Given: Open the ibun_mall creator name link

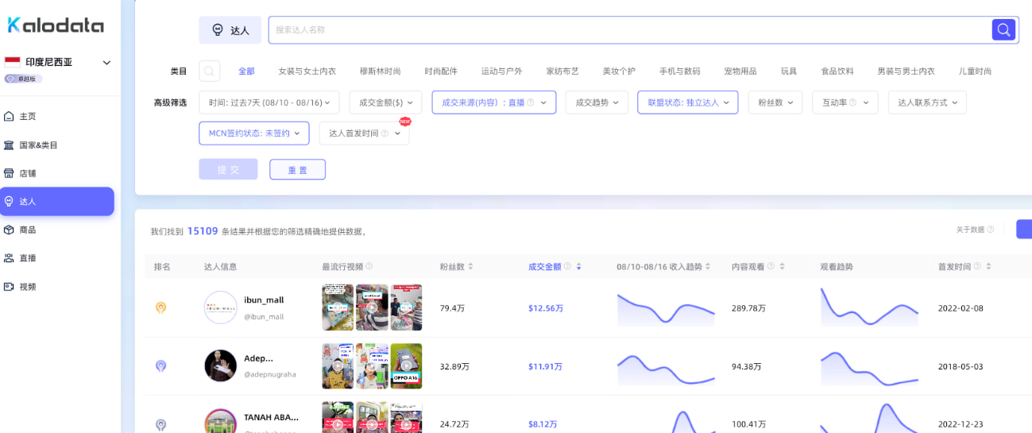Looking at the screenshot, I should (264, 300).
